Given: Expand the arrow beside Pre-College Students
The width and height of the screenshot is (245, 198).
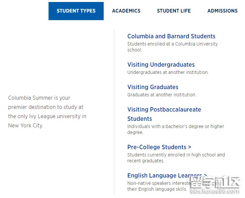Looking at the screenshot, I should (190, 147).
